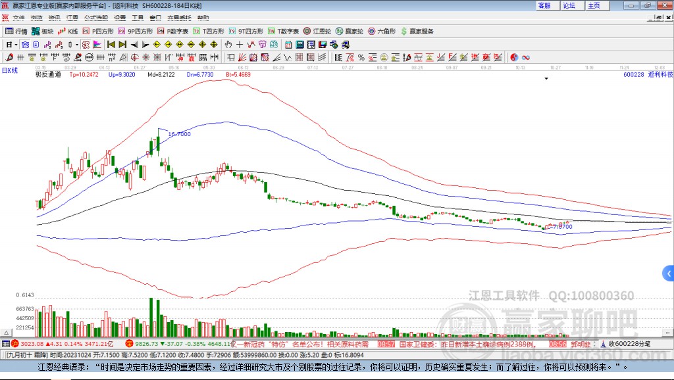
Task: Jump to the last bar icon
Action: 122,45
